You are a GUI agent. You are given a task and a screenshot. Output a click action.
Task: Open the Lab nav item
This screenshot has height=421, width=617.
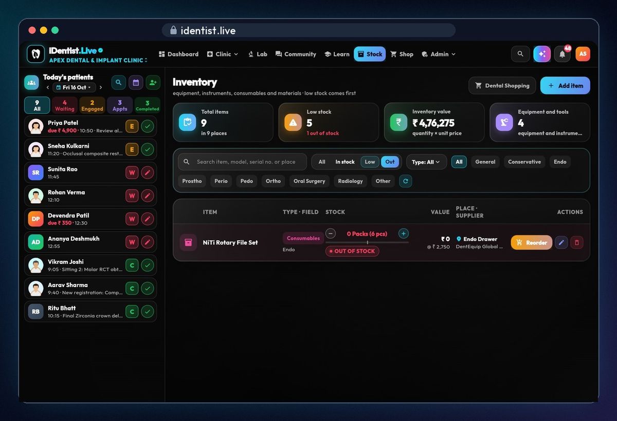pyautogui.click(x=258, y=54)
